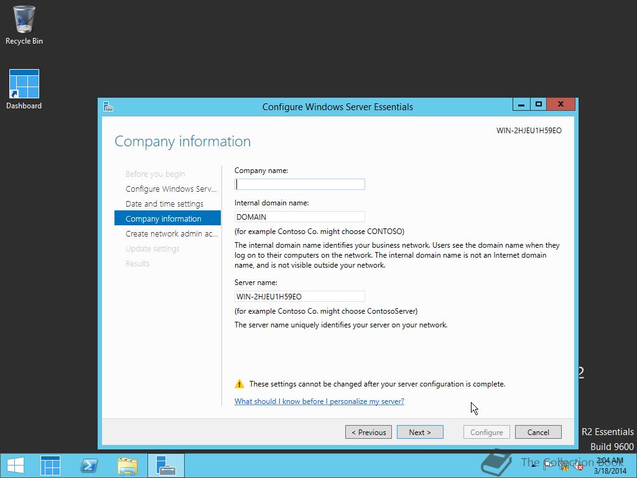
Task: Select Company information step
Action: pyautogui.click(x=167, y=218)
